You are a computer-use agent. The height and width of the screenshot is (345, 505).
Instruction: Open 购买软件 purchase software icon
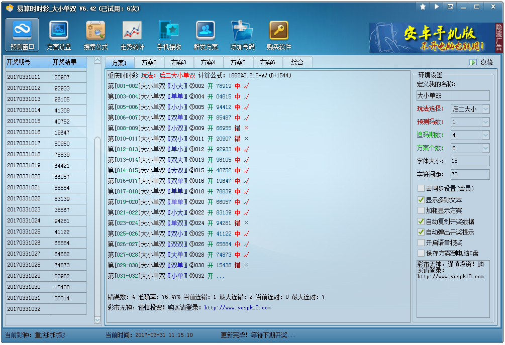tap(279, 35)
